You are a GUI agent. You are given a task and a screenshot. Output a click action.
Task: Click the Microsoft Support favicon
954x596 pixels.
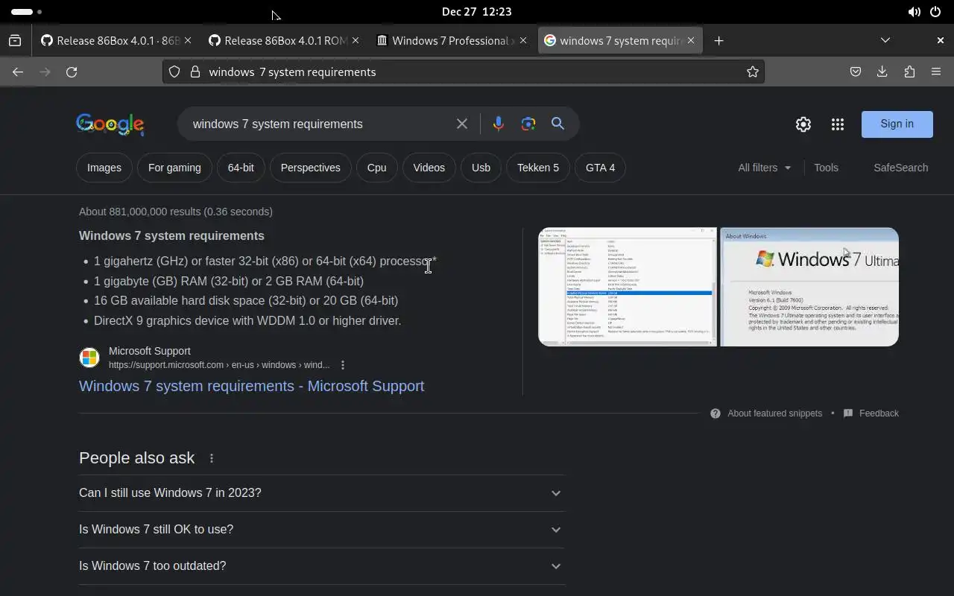[x=89, y=358]
